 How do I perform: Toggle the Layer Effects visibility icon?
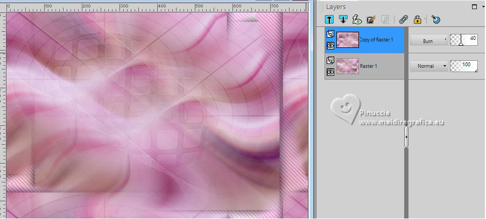(x=357, y=20)
